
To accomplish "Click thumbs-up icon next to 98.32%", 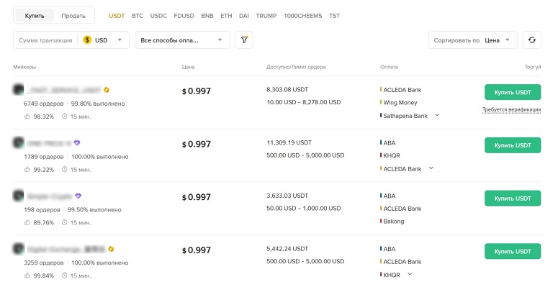I will pyautogui.click(x=27, y=117).
